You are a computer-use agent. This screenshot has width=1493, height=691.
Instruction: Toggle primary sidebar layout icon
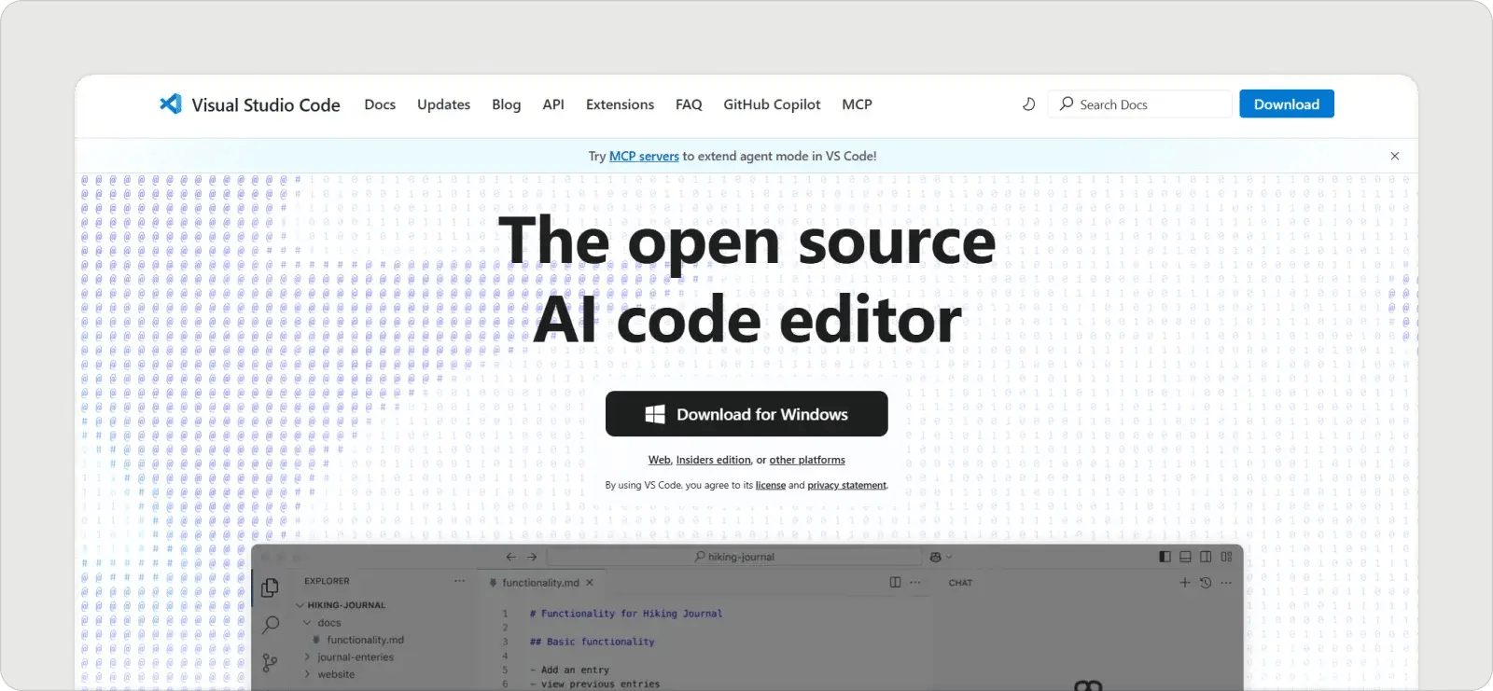[1165, 557]
